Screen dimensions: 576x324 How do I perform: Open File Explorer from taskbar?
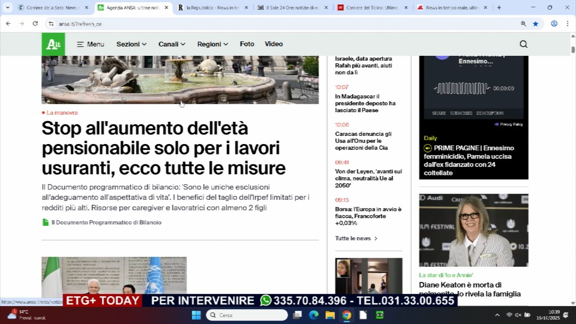coord(330,315)
